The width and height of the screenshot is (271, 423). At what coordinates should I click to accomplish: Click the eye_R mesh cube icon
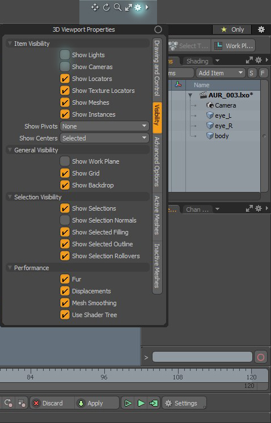[x=210, y=126]
